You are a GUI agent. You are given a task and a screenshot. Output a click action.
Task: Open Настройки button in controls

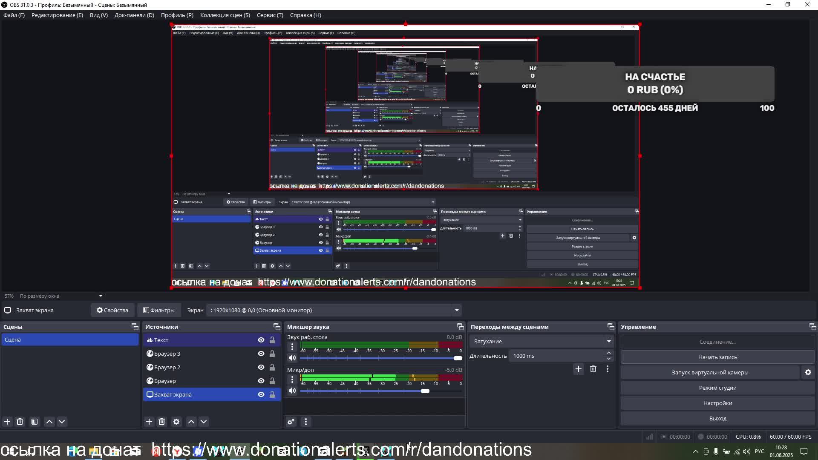coord(717,403)
